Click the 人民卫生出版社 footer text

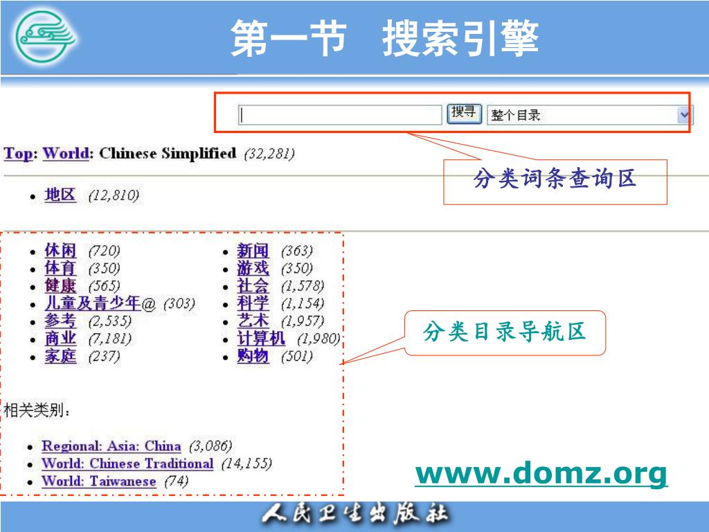point(354,515)
